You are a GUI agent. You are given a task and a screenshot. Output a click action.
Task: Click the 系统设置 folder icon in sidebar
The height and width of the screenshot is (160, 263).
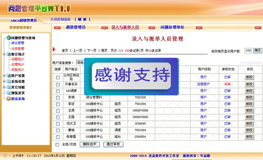tap(9, 82)
